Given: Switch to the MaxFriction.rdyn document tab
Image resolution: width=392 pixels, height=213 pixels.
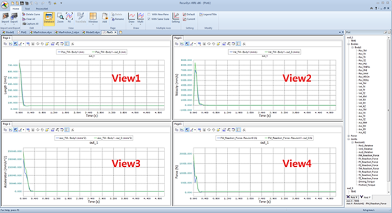Looking at the screenshot, I should coord(41,32).
